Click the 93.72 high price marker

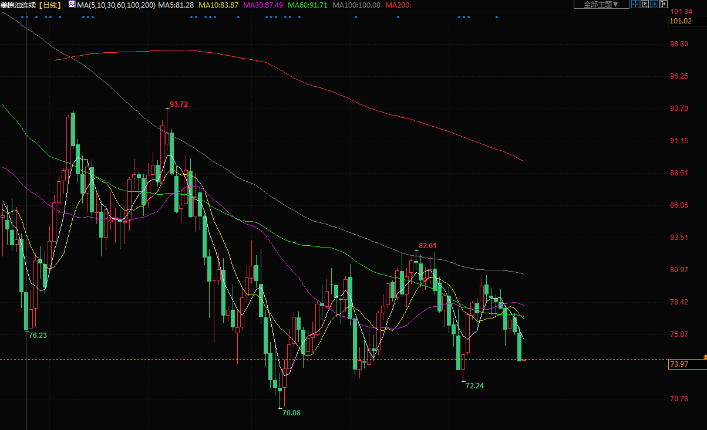pyautogui.click(x=179, y=104)
